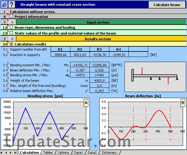
Task: Switch to the Dictionary sheet tab
Action: point(109,153)
